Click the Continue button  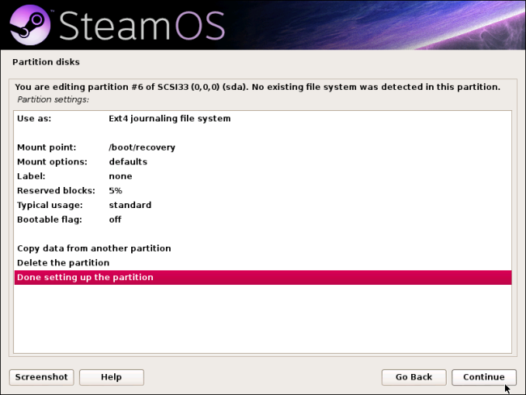point(484,377)
